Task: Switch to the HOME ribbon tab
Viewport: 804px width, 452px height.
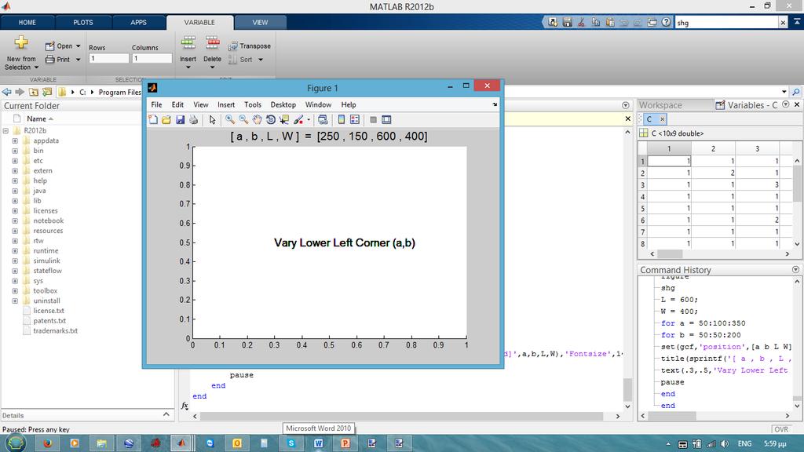Action: coord(27,23)
